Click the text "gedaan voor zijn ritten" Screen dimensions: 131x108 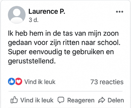pyautogui.click(x=44, y=43)
